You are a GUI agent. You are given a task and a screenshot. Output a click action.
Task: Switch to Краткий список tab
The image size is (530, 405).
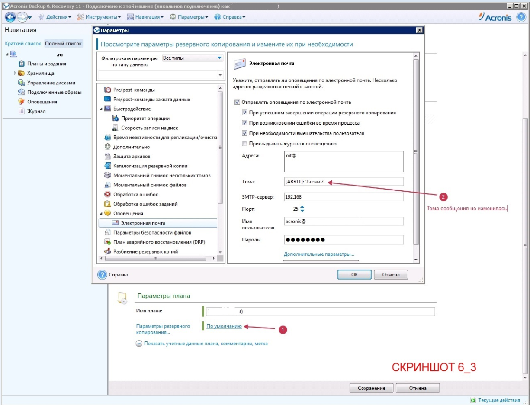23,44
